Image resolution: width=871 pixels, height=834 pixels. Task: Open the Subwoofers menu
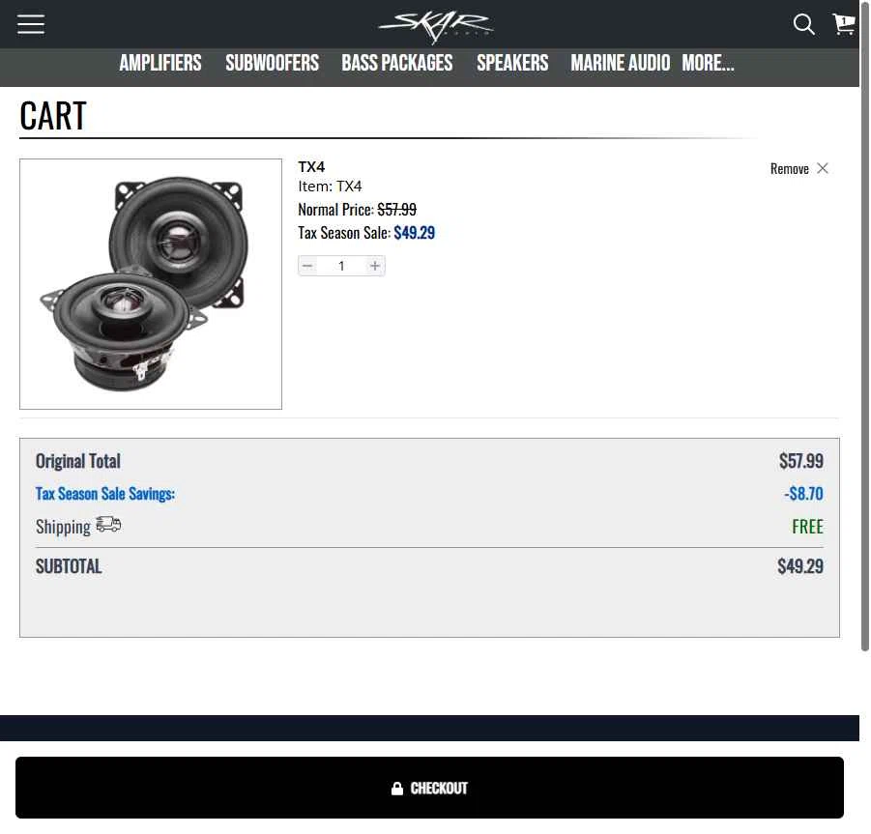click(273, 63)
